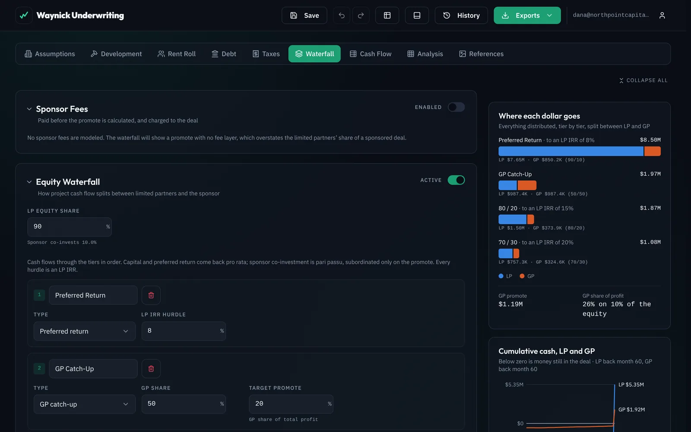The height and width of the screenshot is (432, 691).
Task: Edit the Target Promote field
Action: [291, 404]
